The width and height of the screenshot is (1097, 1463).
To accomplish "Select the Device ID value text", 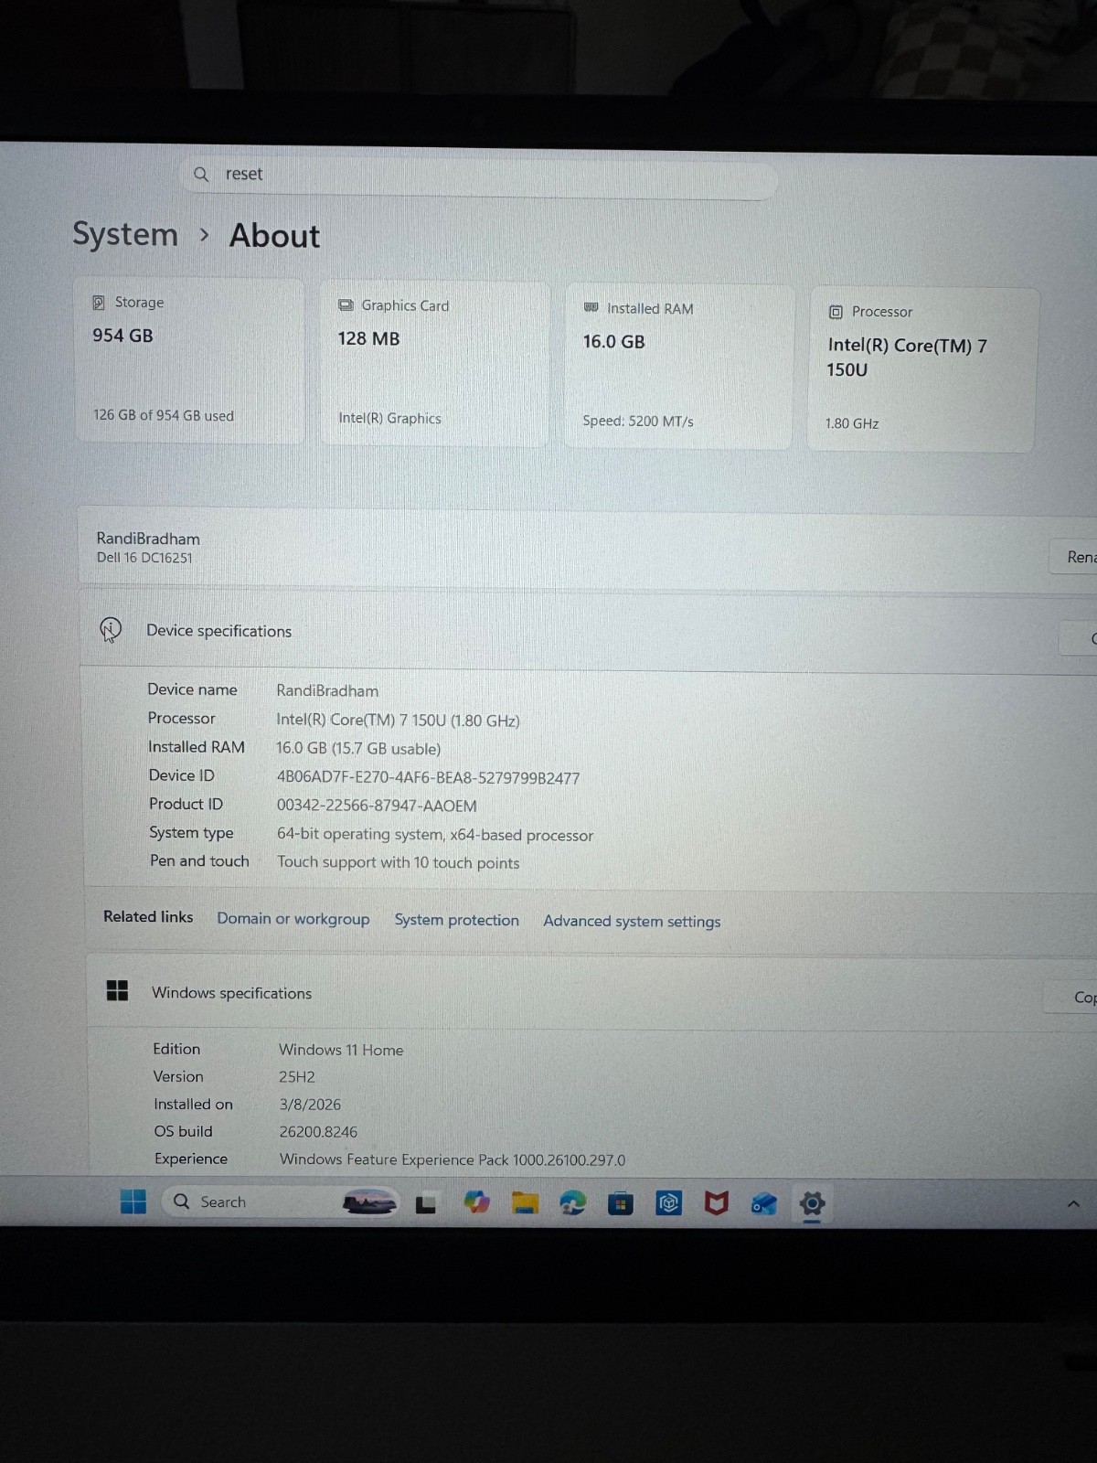I will (428, 778).
